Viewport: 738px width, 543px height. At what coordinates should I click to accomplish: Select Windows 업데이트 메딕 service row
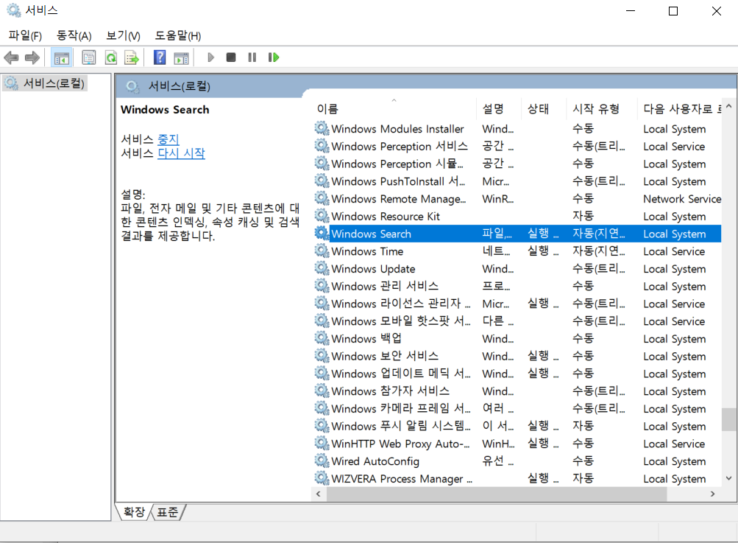coord(517,374)
